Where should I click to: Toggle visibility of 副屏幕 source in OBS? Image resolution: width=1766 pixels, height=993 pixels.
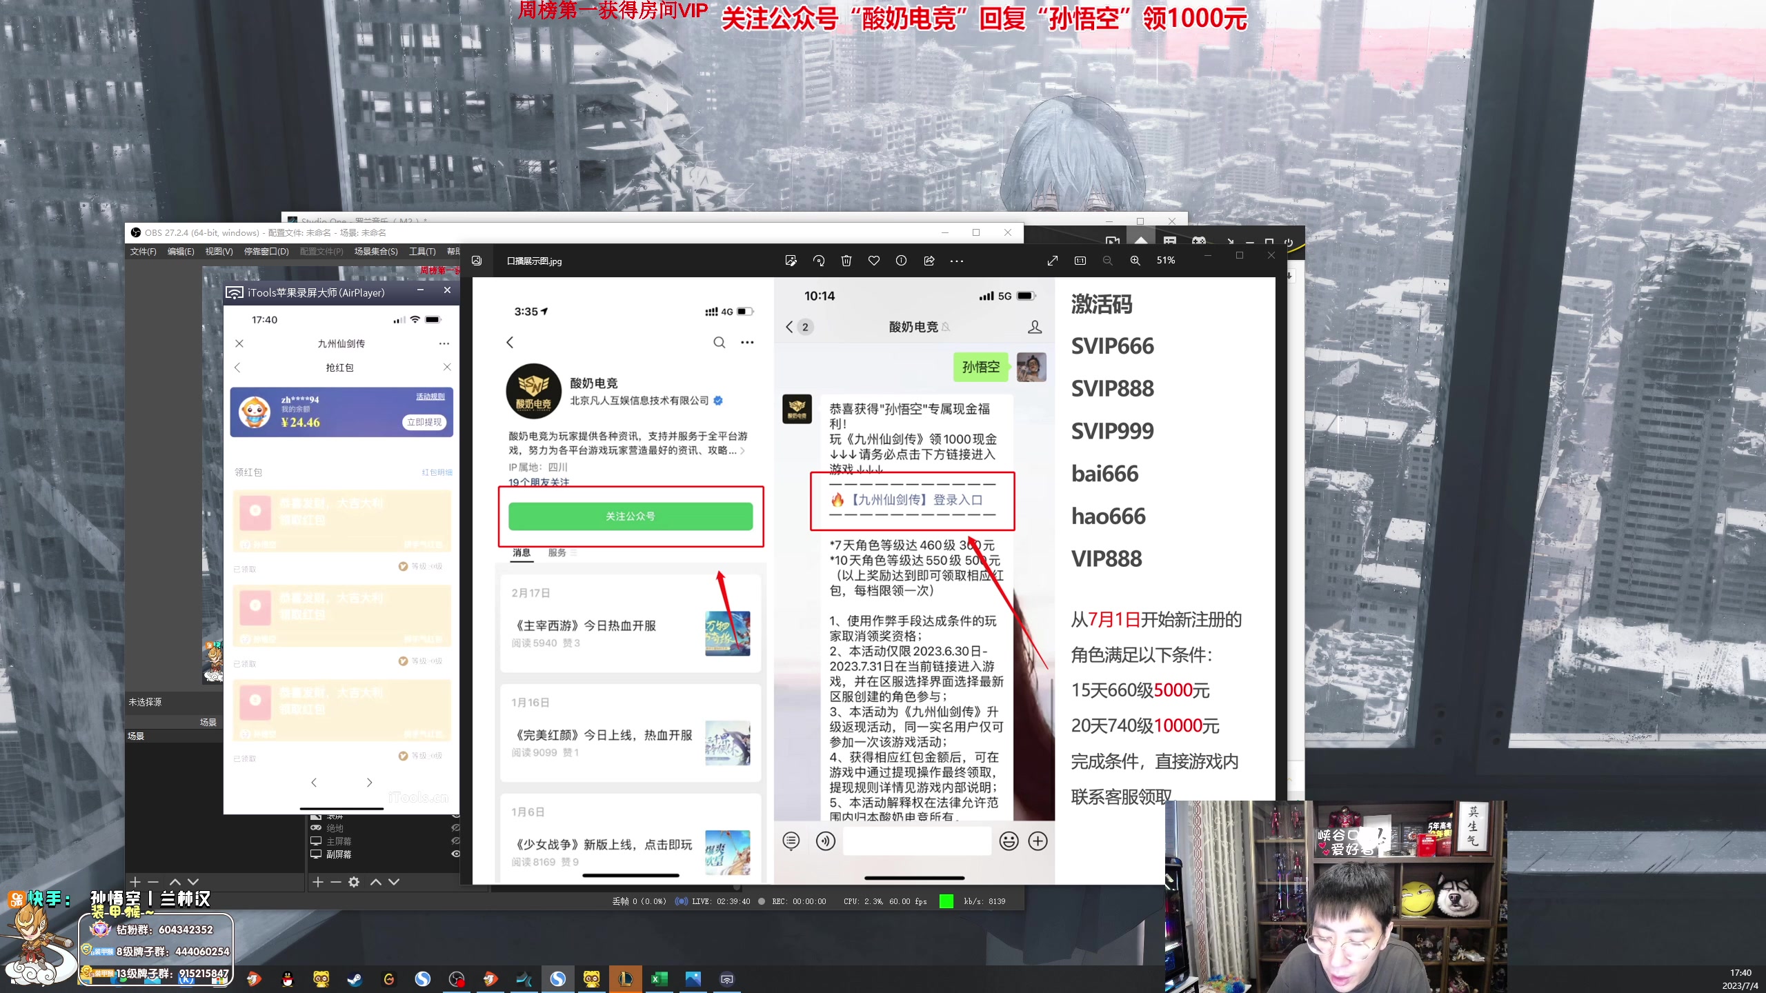[x=455, y=854]
